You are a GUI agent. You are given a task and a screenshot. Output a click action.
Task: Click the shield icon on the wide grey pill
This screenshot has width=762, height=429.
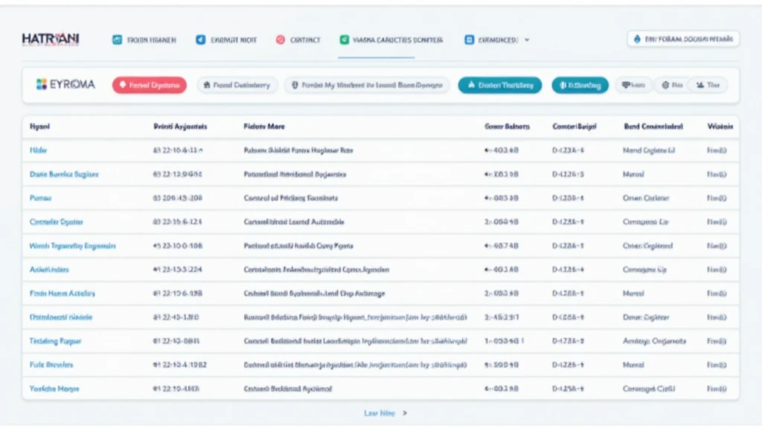point(295,86)
